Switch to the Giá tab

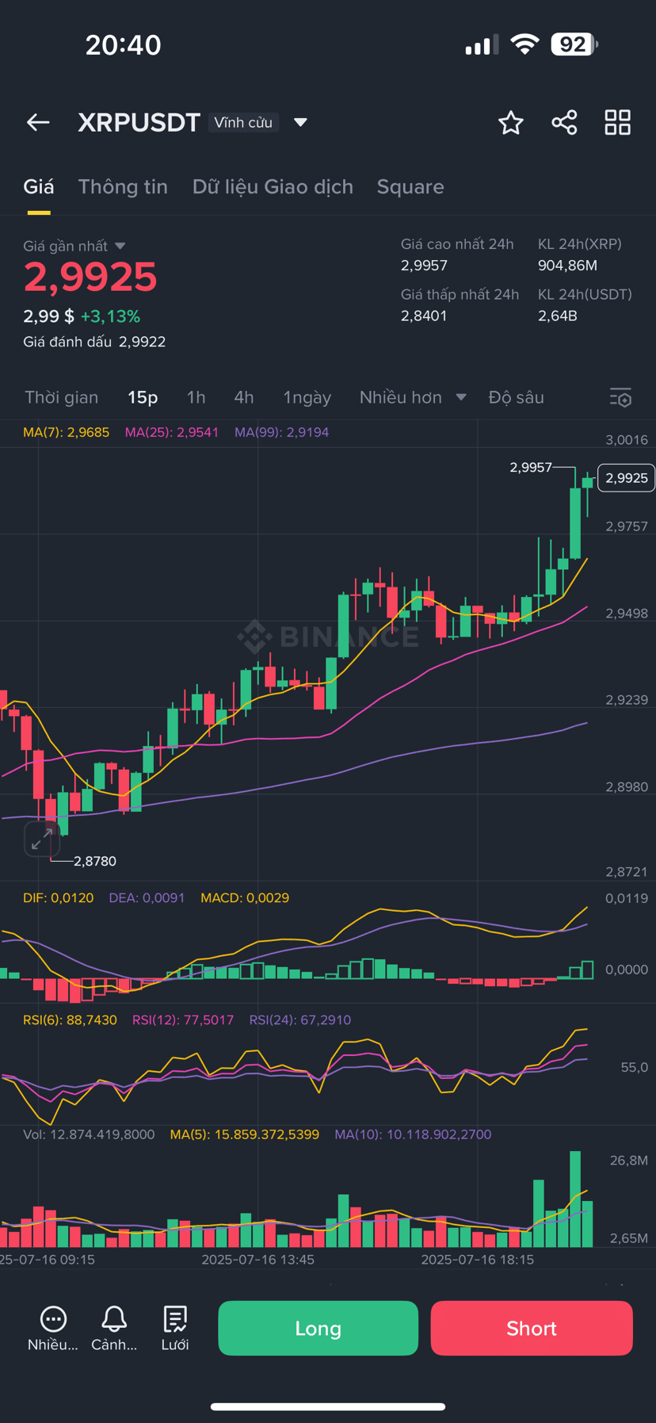click(39, 187)
